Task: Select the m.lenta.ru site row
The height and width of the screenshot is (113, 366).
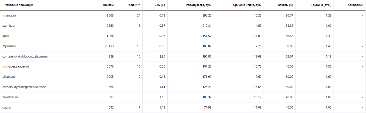Action: pos(9,15)
